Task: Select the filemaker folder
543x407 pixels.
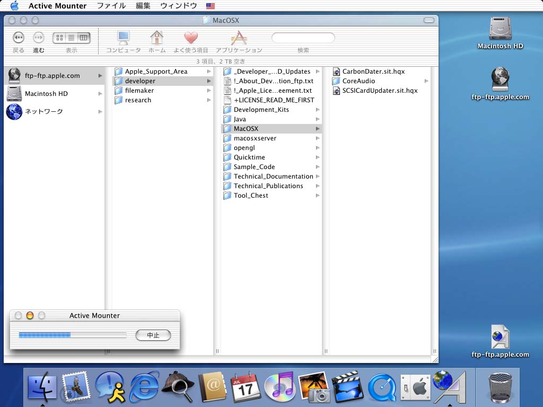Action: click(163, 90)
